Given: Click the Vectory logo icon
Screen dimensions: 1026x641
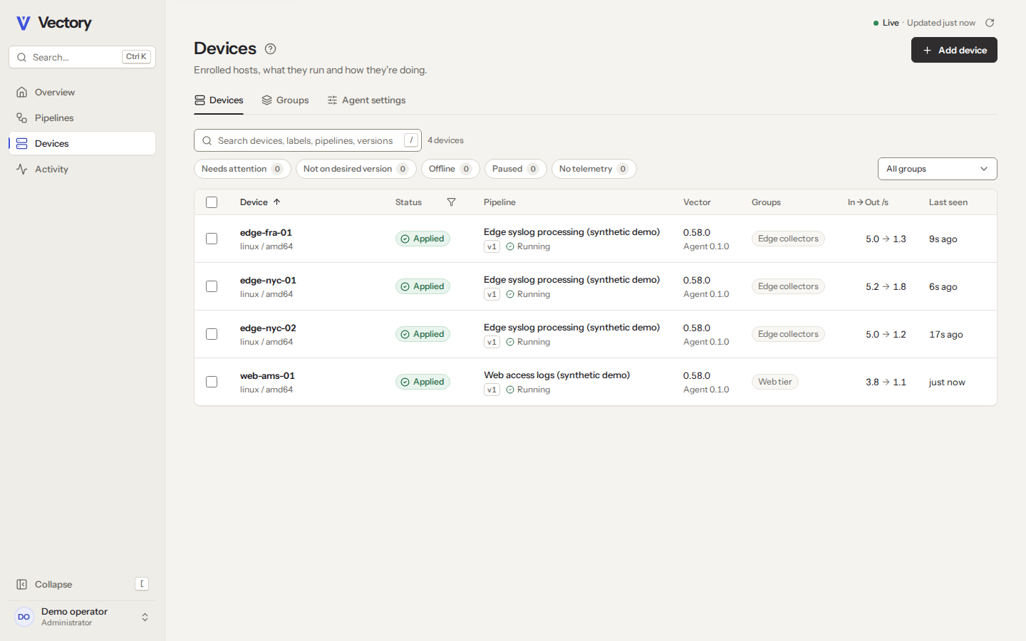Looking at the screenshot, I should [x=24, y=23].
